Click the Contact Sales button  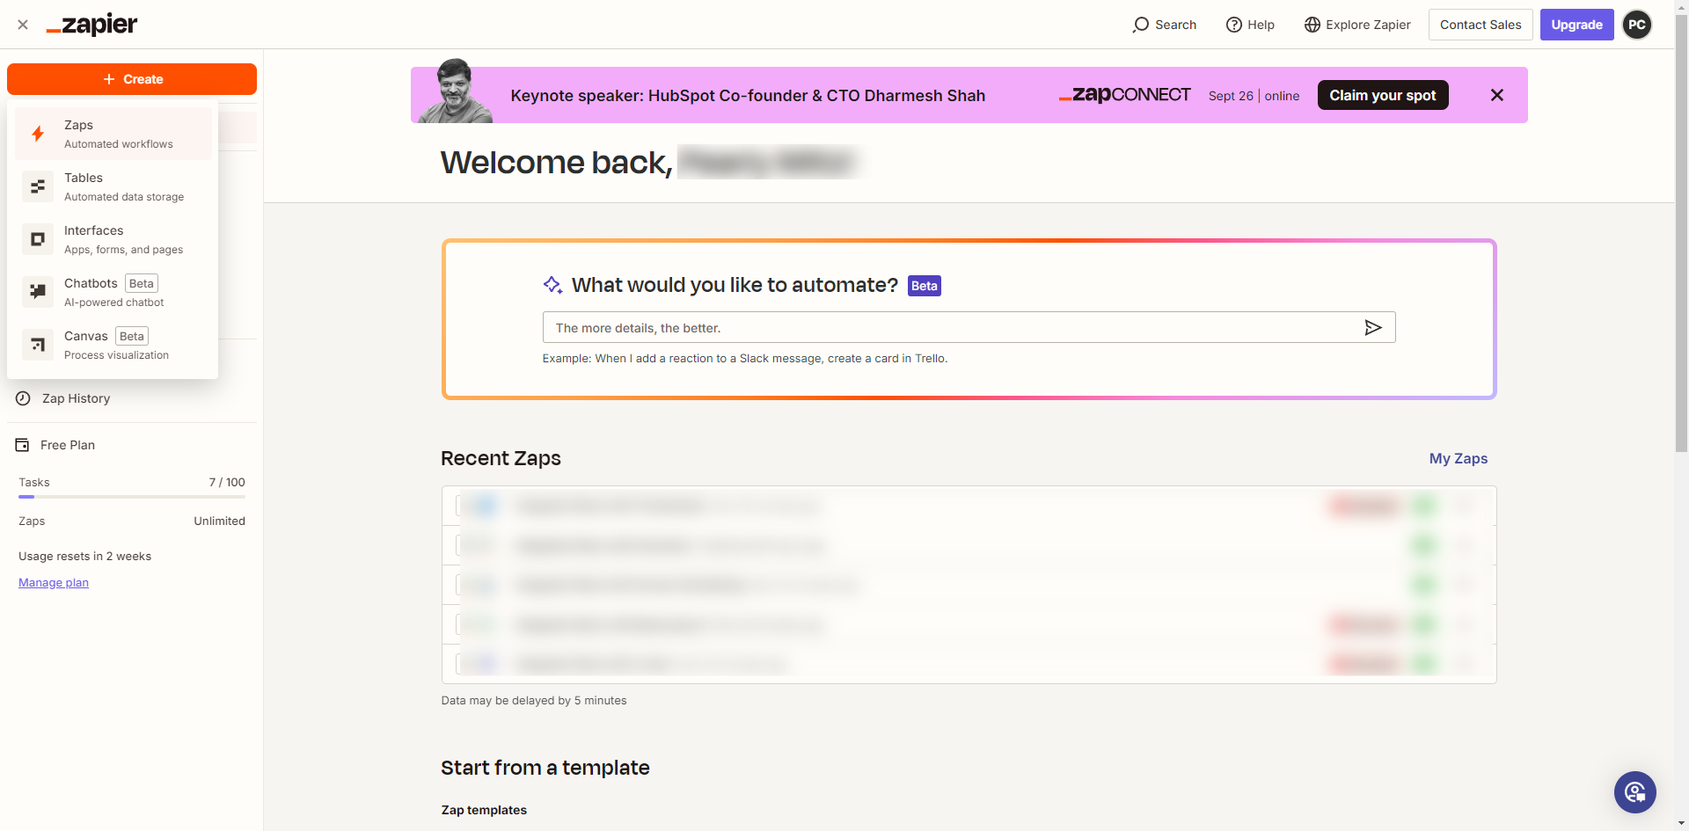coord(1481,25)
